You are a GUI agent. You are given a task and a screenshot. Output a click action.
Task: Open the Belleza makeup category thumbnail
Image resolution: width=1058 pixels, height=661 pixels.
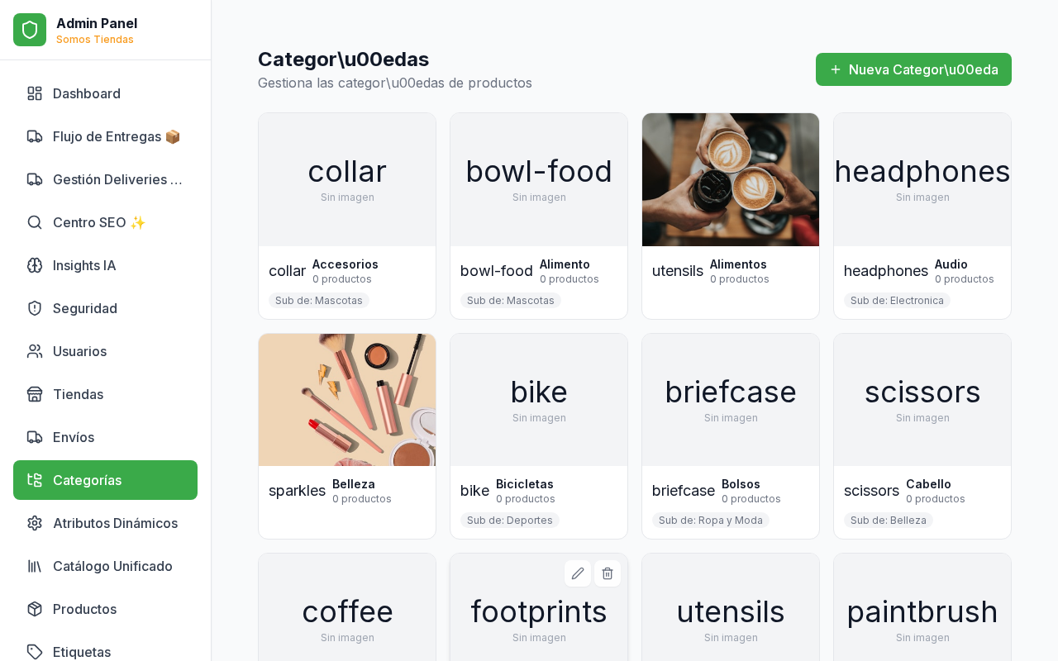(x=347, y=400)
